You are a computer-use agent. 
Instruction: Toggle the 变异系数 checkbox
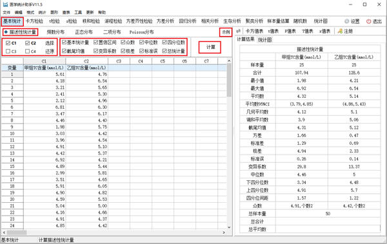coord(95,51)
